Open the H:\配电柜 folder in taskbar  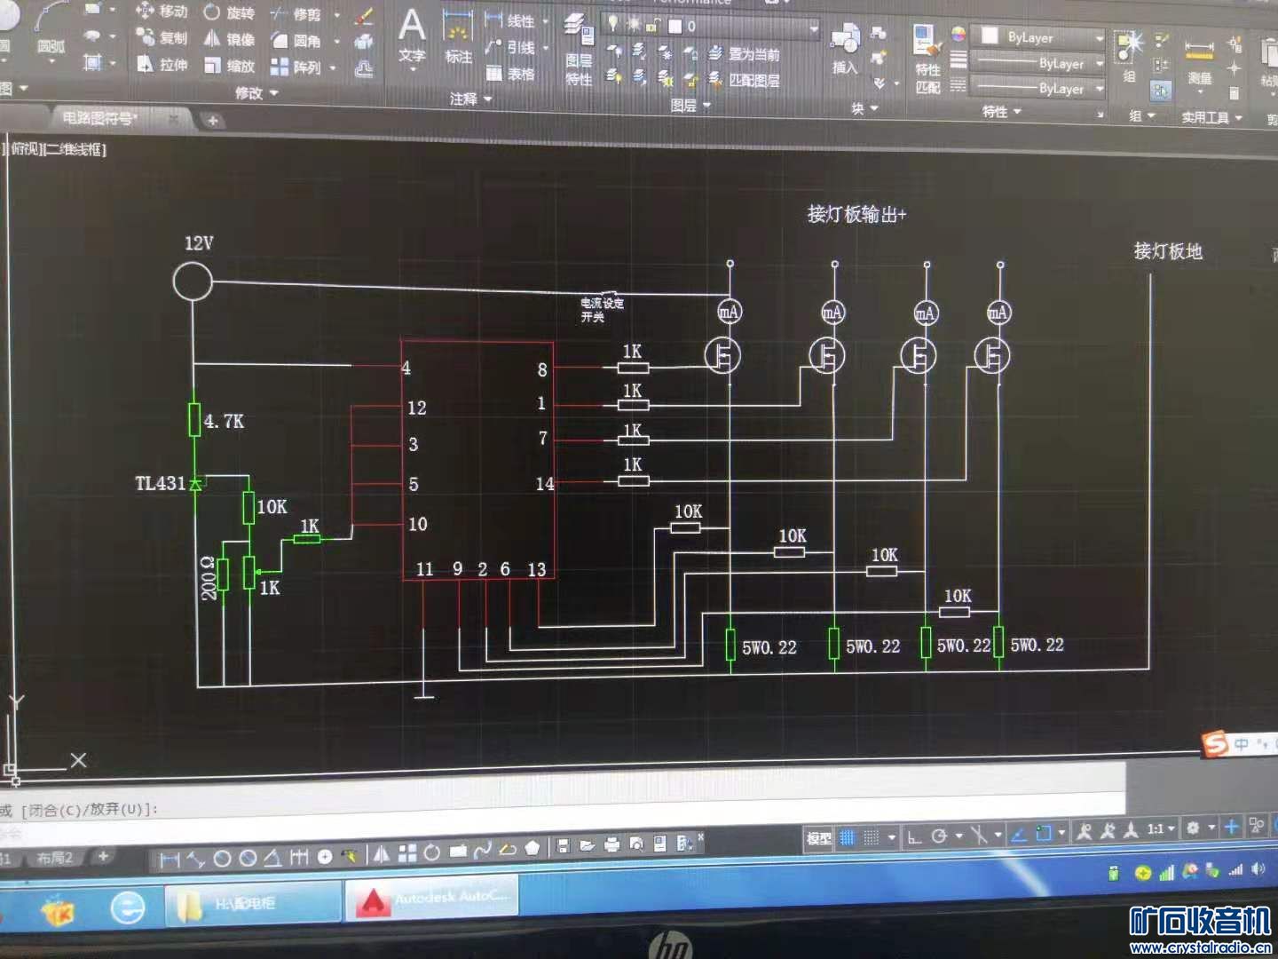tap(252, 905)
